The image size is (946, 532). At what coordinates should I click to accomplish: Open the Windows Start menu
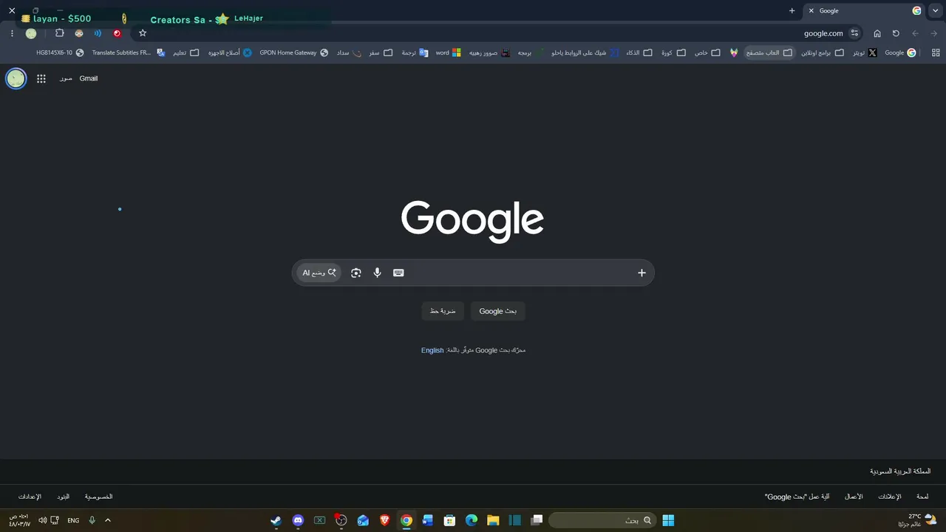coord(668,520)
